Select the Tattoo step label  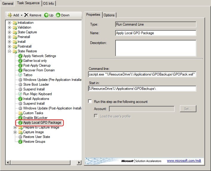pyautogui.click(x=28, y=75)
